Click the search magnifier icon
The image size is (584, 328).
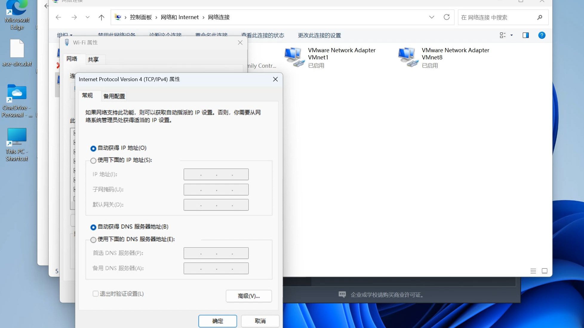[x=540, y=17]
